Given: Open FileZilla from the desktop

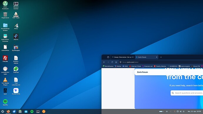Looking at the screenshot, I should pos(5,59).
